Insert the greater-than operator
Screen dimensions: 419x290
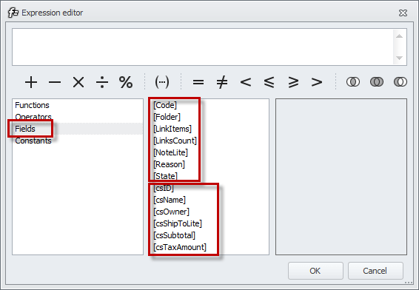(x=317, y=82)
